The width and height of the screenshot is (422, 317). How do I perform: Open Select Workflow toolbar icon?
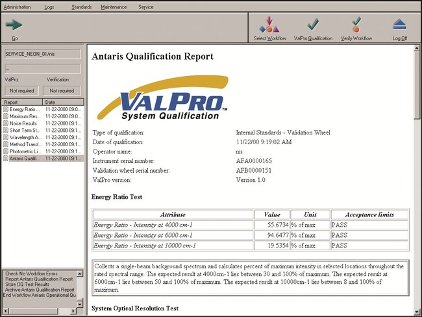click(269, 25)
